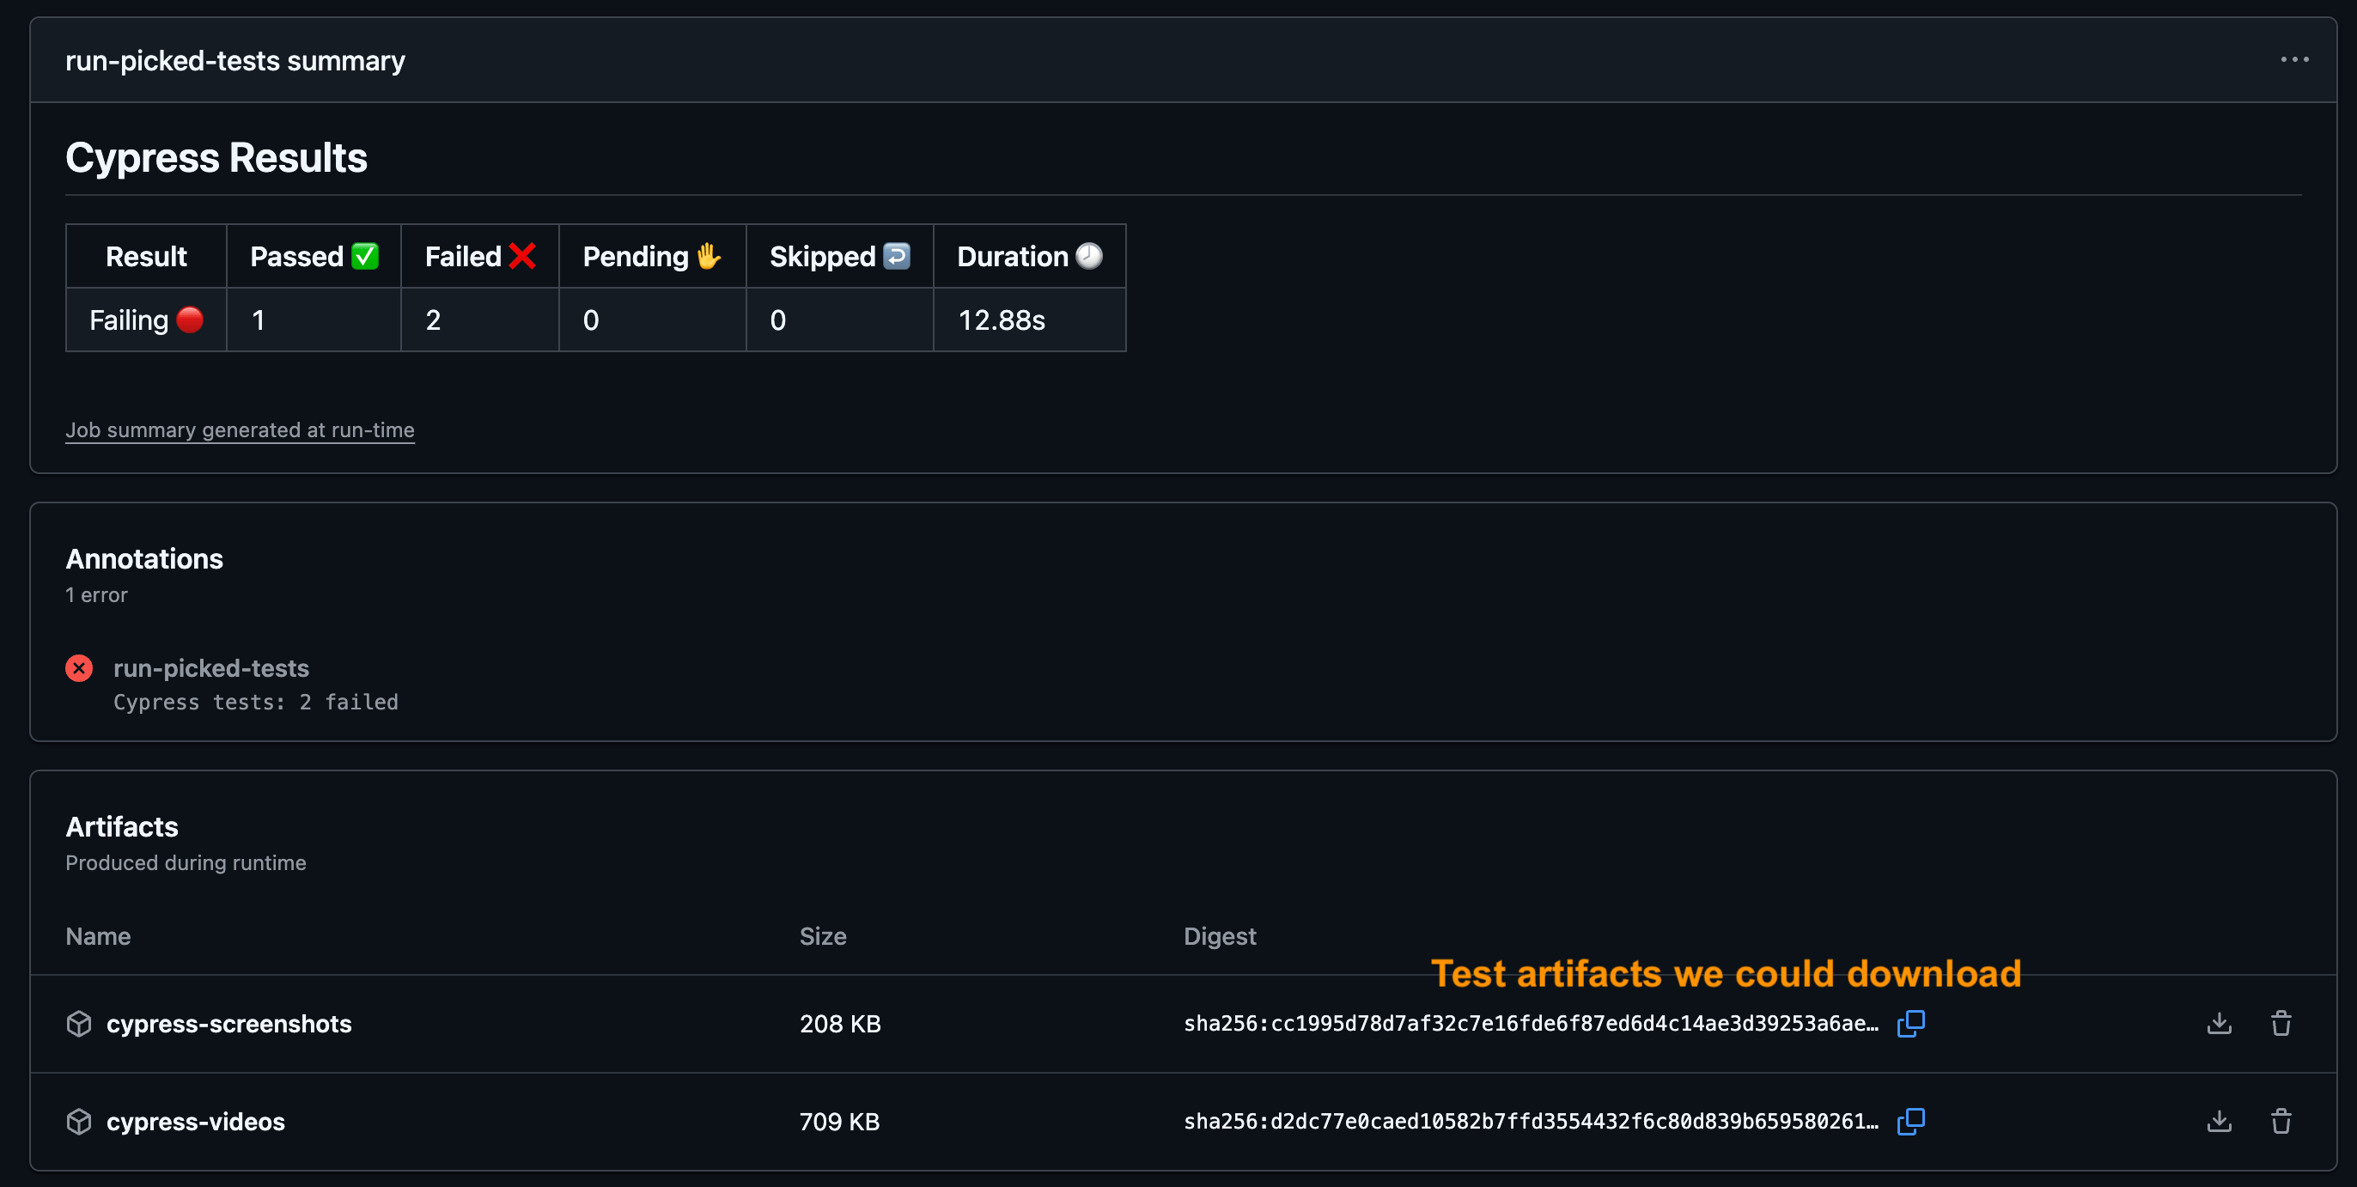Click the '1 error' count text
2357x1187 pixels.
(97, 595)
